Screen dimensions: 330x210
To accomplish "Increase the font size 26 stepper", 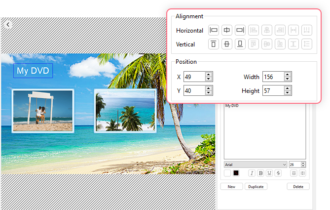I will tap(303, 163).
